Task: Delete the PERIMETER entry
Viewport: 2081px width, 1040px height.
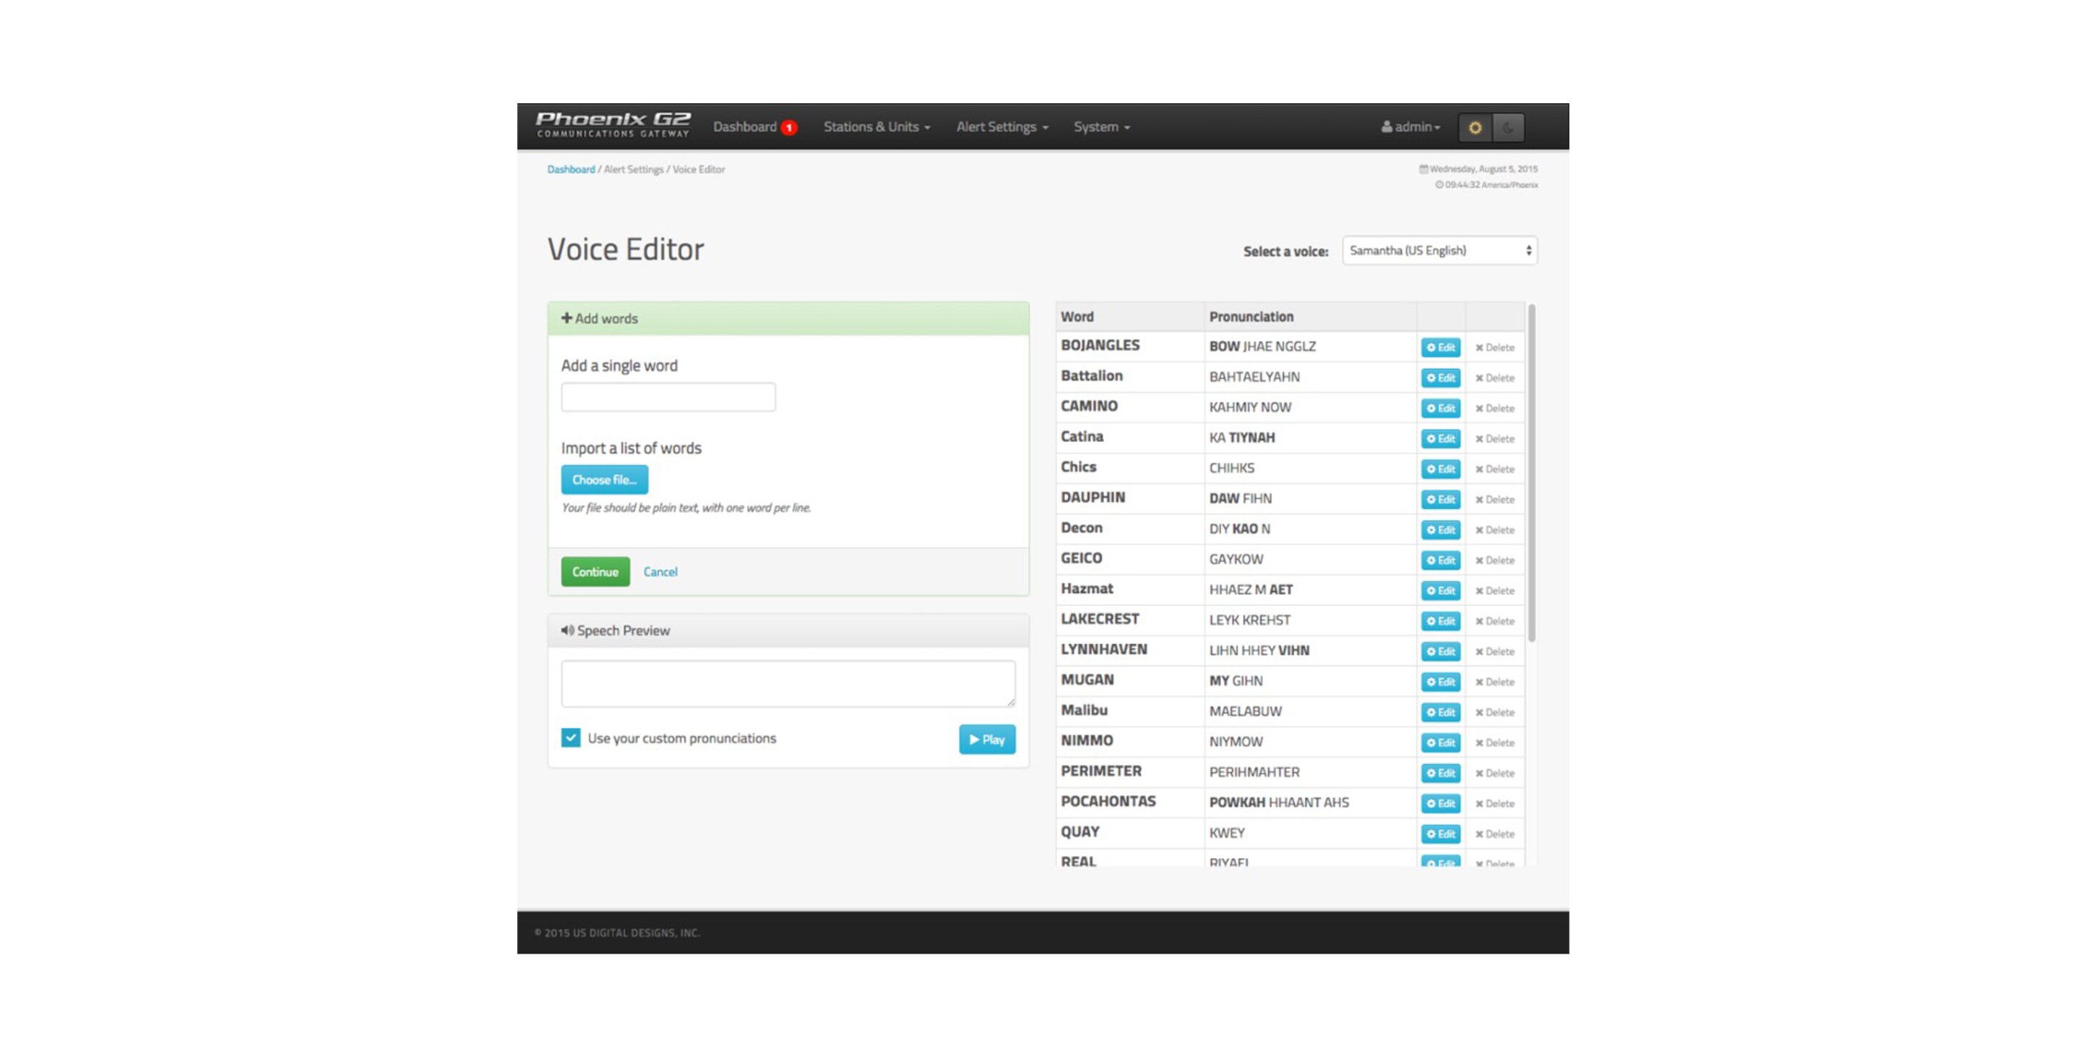Action: 1494,773
